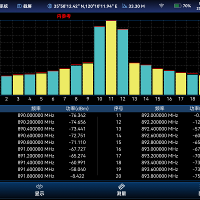Click the 892.600000 MHz cell
Screen dimensions: 200x200
point(159,135)
